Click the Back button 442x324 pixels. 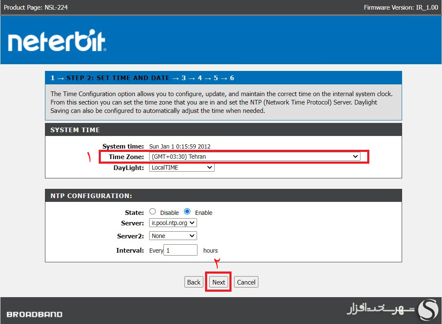(x=194, y=282)
